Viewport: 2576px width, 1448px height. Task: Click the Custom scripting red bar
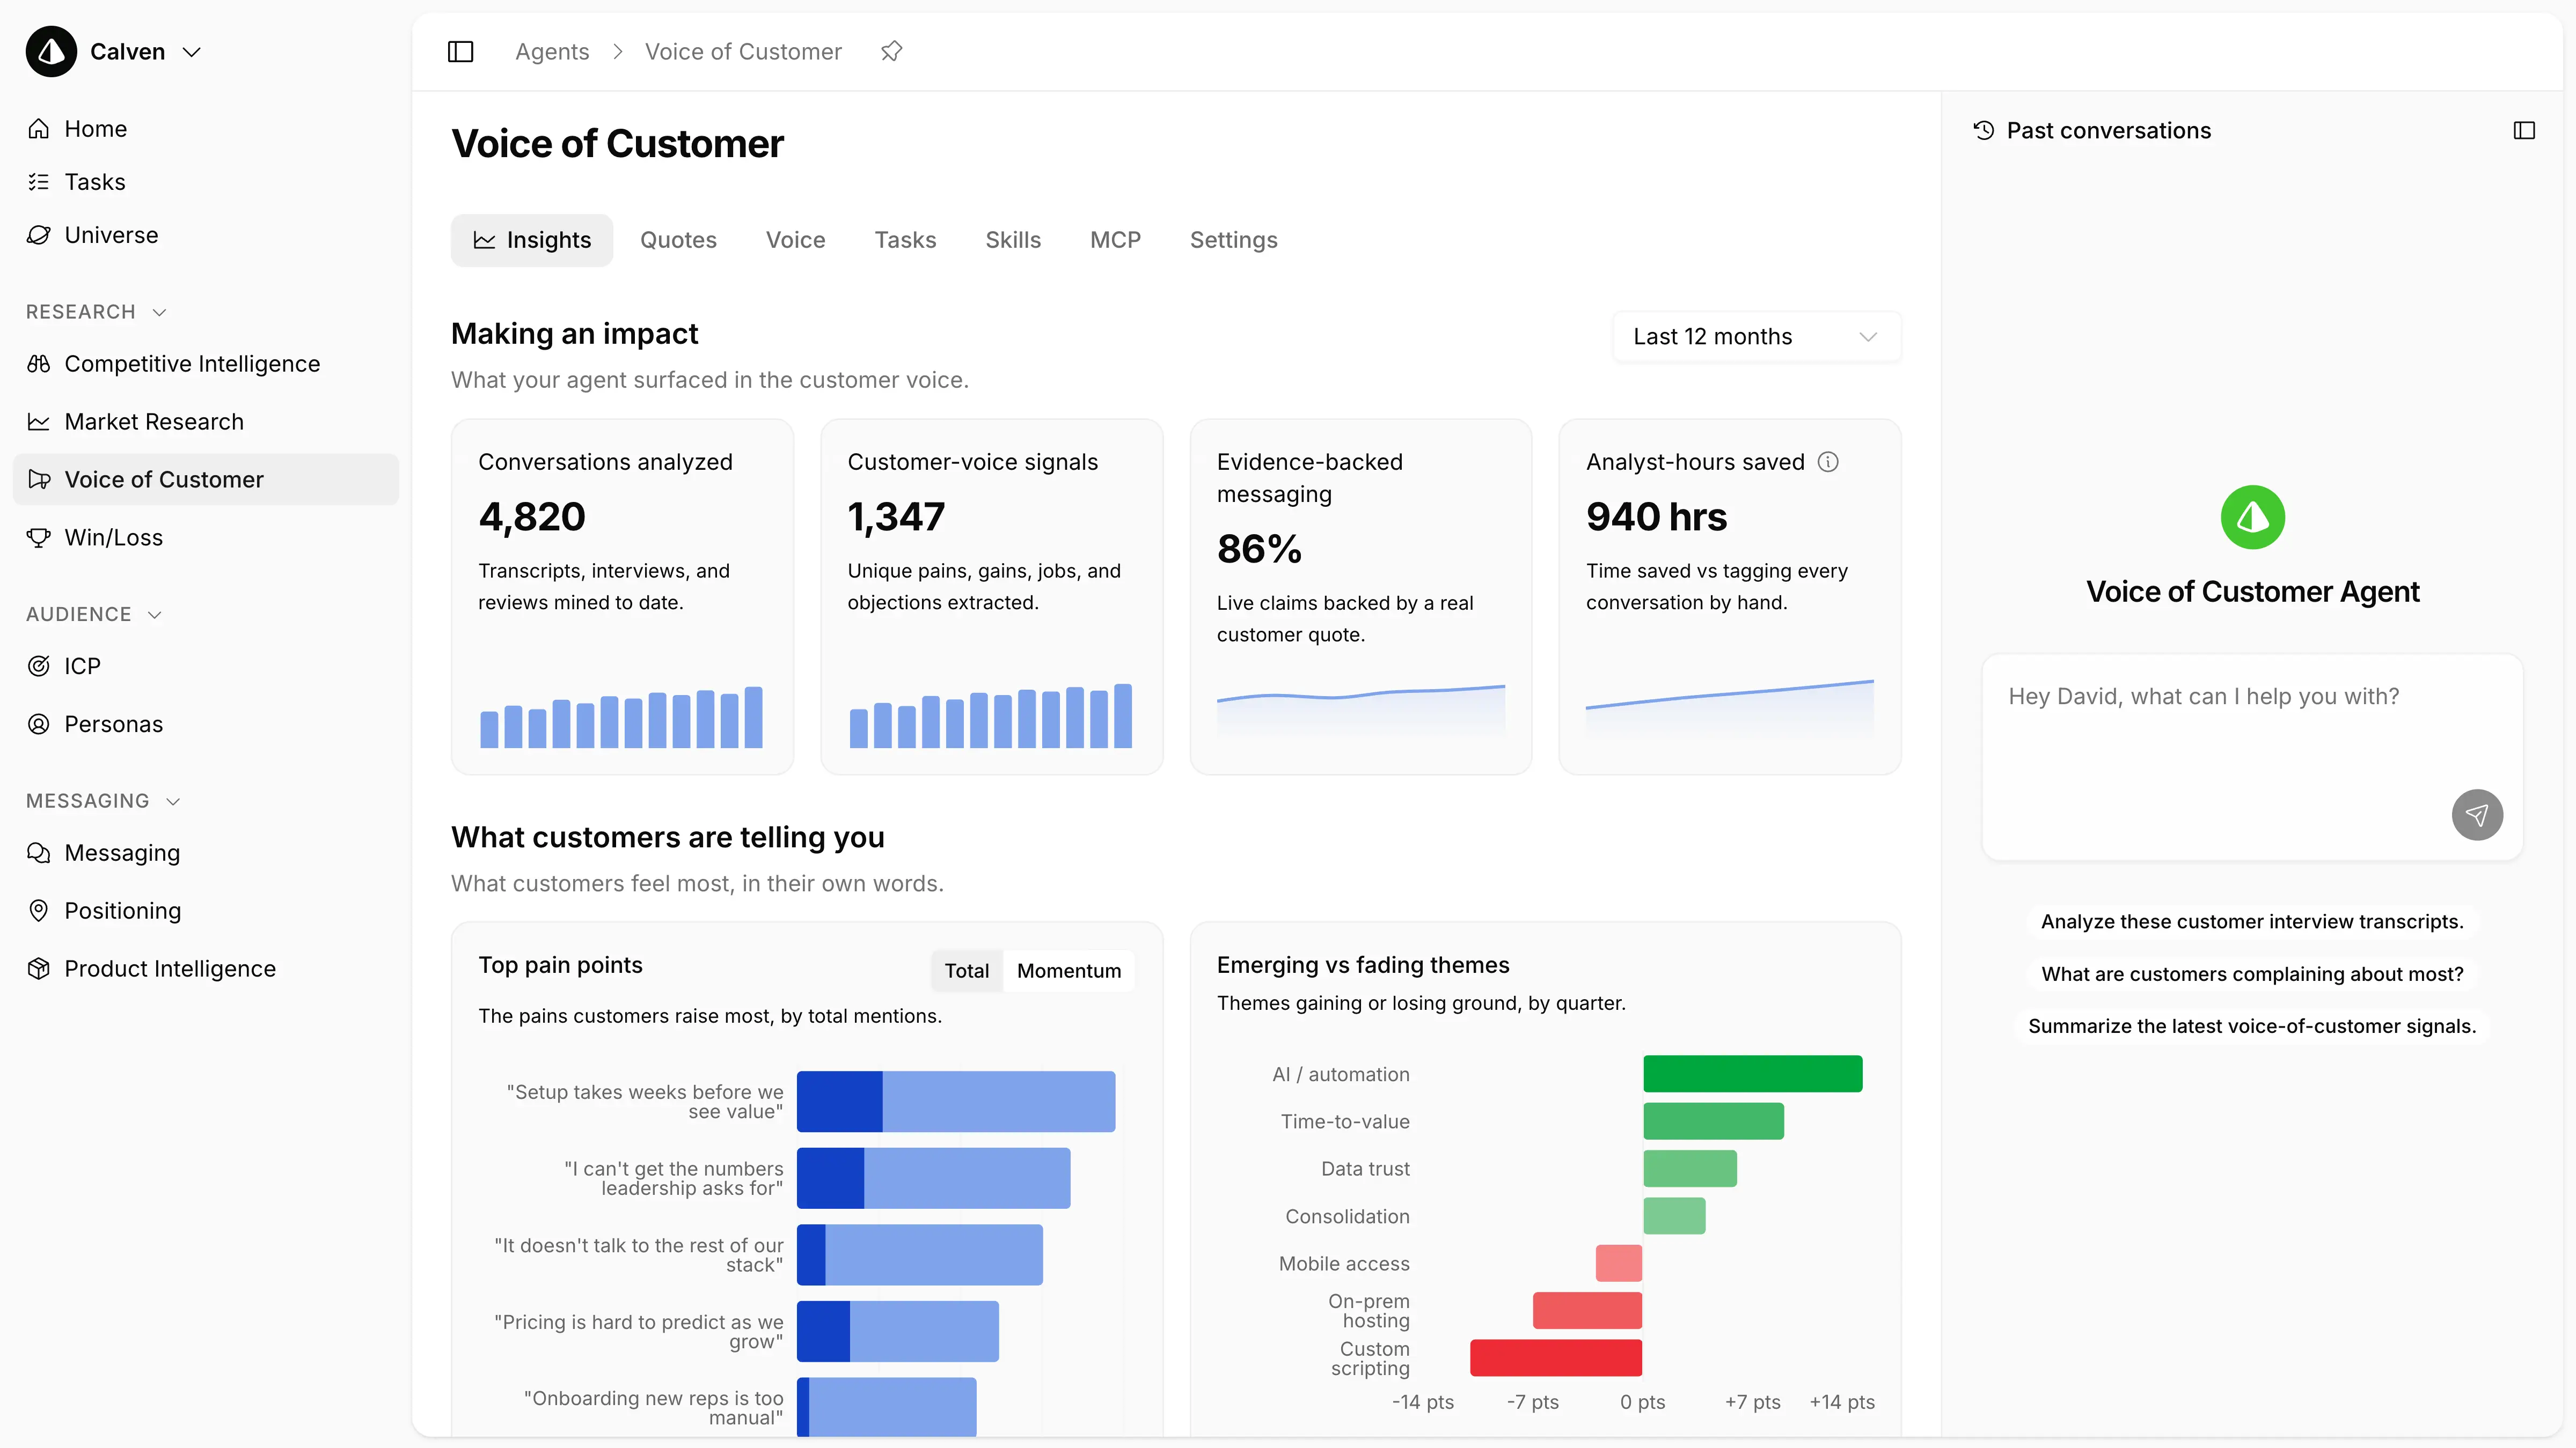[x=1555, y=1358]
